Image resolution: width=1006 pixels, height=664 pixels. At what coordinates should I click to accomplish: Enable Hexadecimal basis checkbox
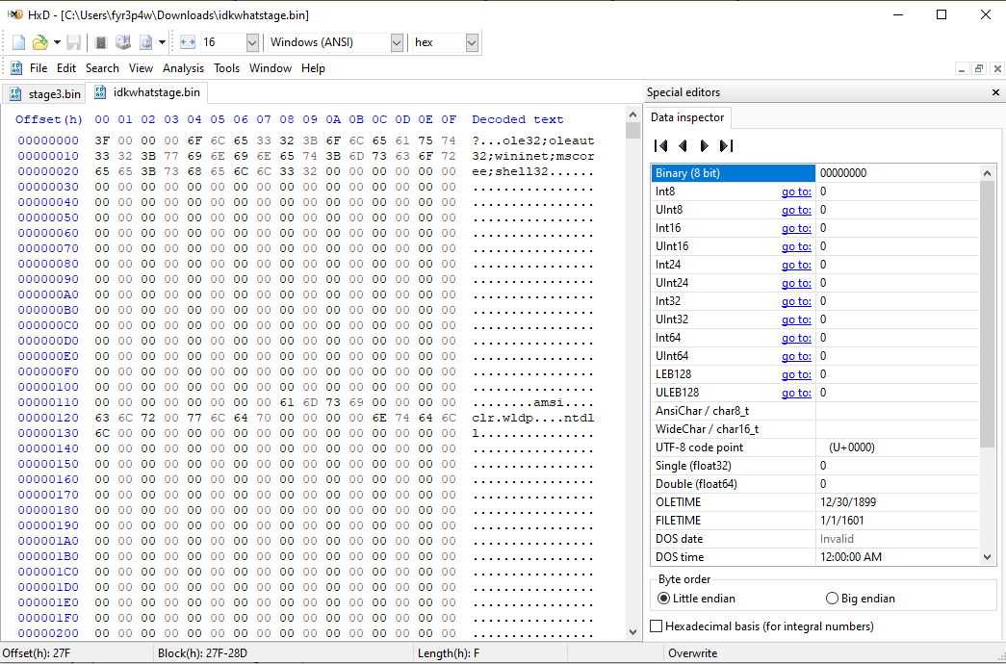(x=657, y=626)
